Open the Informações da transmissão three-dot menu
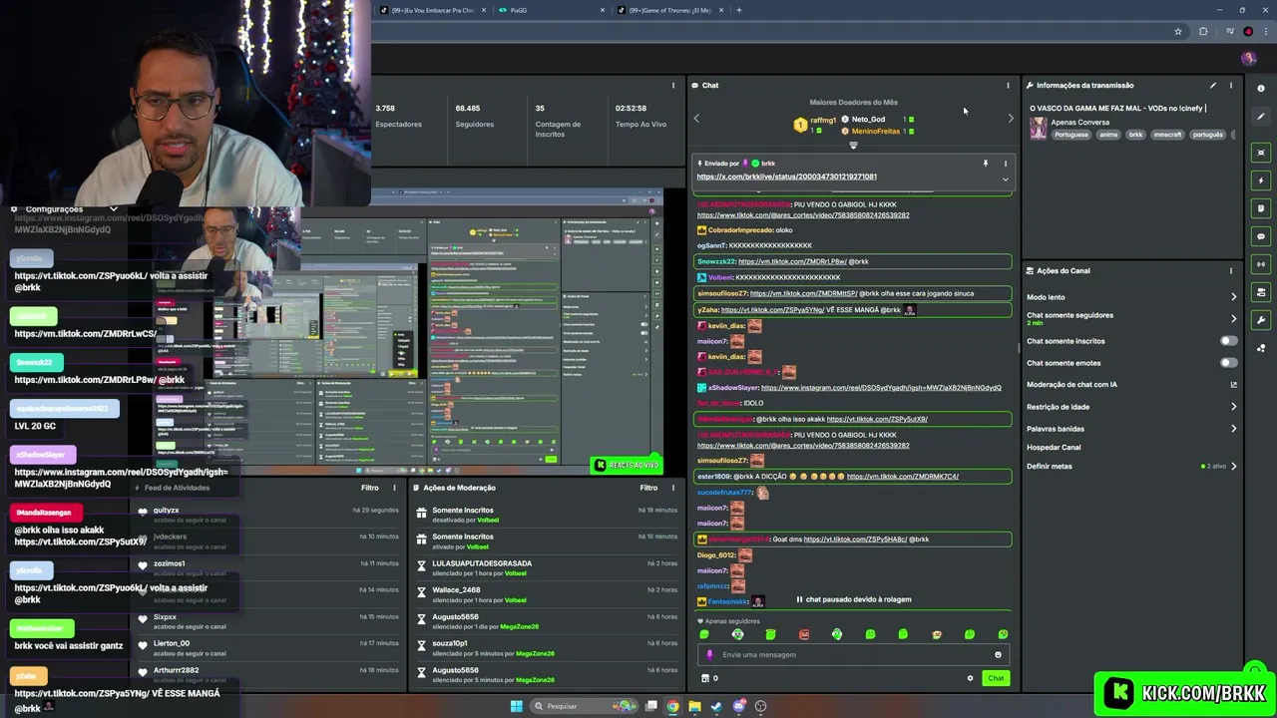Image resolution: width=1277 pixels, height=718 pixels. click(1230, 85)
